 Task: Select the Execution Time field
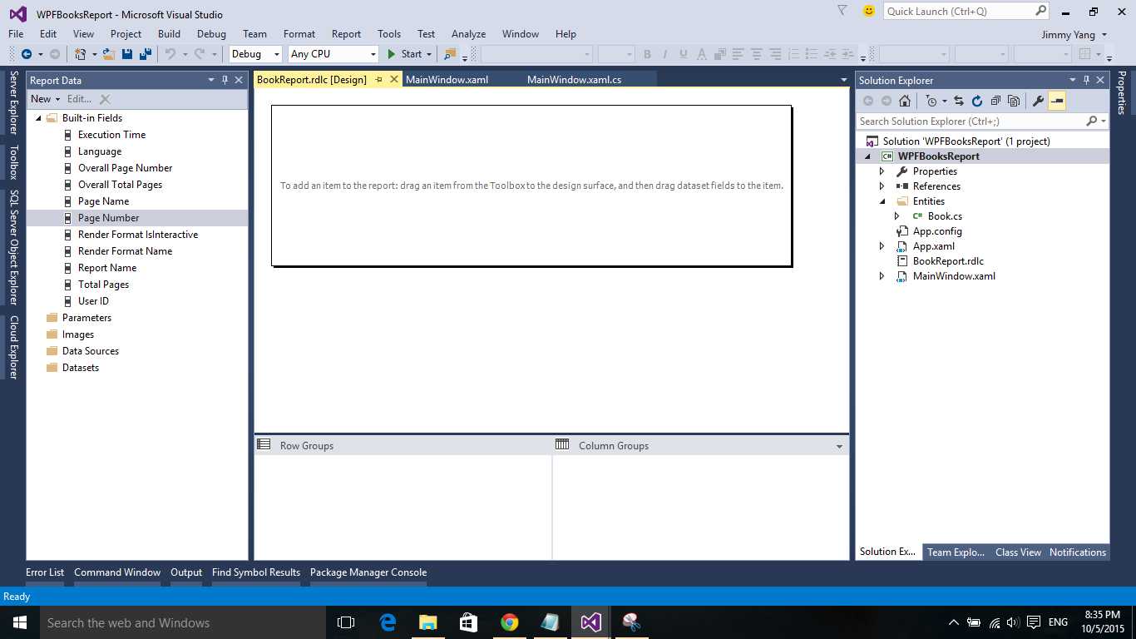111,135
